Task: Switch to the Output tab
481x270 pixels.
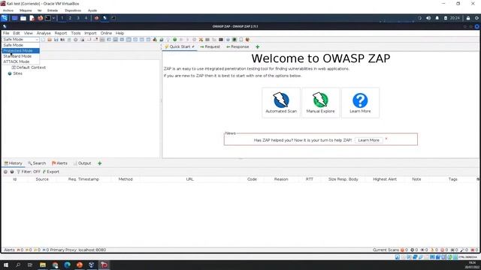Action: (x=82, y=163)
